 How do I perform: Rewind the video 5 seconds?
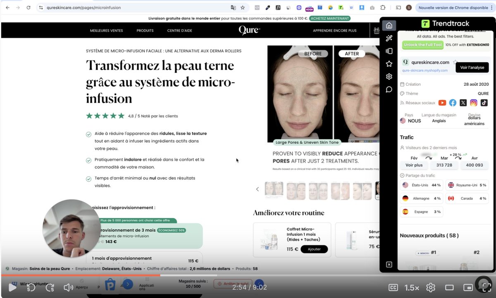pyautogui.click(x=31, y=288)
